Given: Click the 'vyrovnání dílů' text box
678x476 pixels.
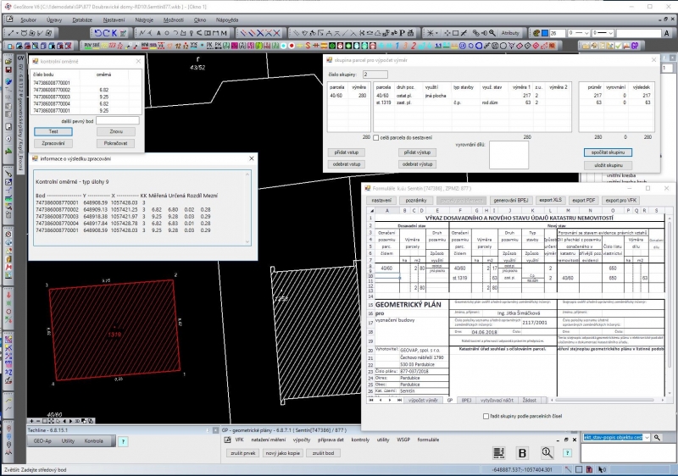Looking at the screenshot, I should [509, 155].
